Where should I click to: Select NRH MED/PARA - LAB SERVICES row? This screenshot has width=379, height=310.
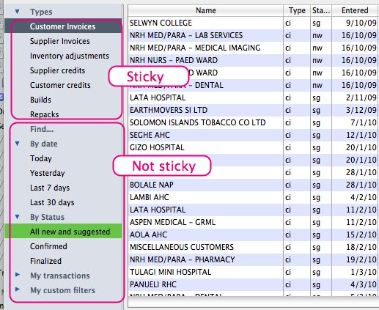coord(254,35)
